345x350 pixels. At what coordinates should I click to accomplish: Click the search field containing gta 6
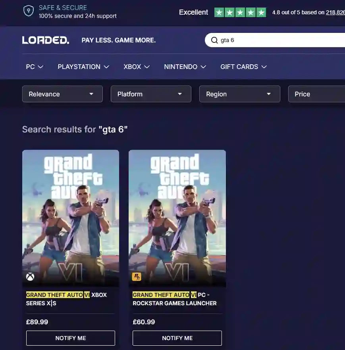point(278,40)
